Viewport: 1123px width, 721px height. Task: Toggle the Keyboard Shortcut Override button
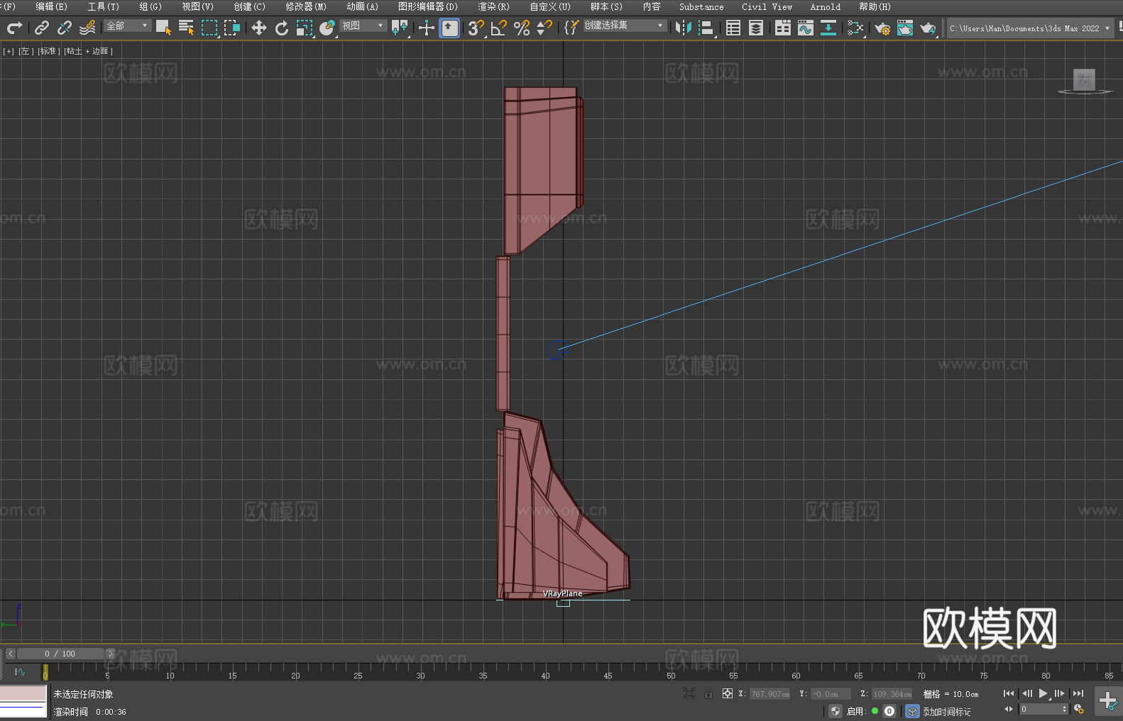(449, 28)
